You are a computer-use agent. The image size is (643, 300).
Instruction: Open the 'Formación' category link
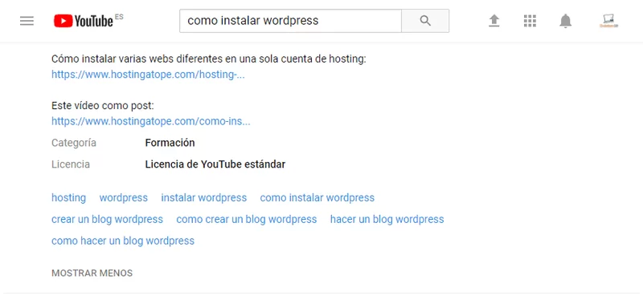(x=170, y=143)
